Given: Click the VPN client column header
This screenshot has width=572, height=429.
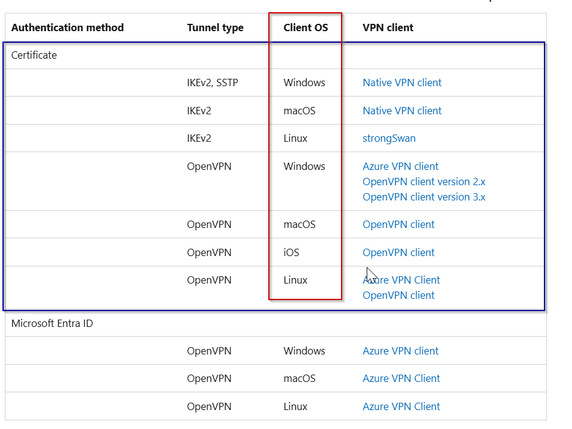Looking at the screenshot, I should (x=388, y=28).
